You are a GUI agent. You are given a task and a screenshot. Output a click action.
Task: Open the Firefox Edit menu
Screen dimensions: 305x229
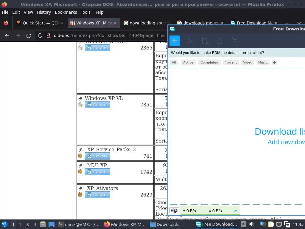pos(16,12)
